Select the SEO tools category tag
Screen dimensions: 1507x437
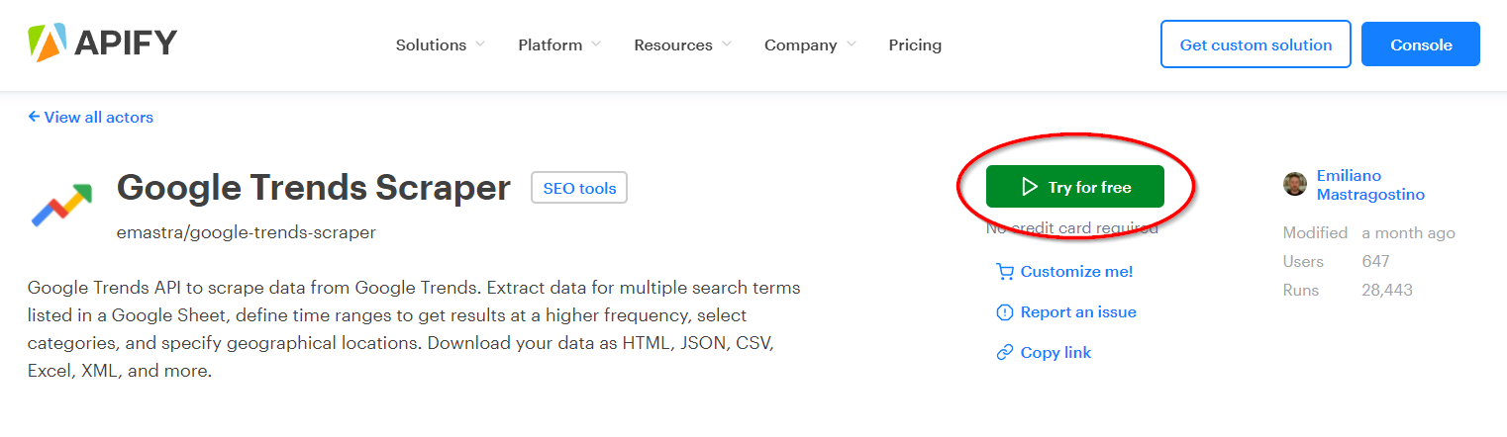coord(579,188)
